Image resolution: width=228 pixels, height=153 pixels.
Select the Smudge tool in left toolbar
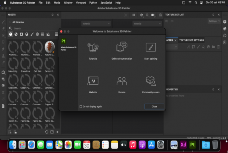(3, 49)
